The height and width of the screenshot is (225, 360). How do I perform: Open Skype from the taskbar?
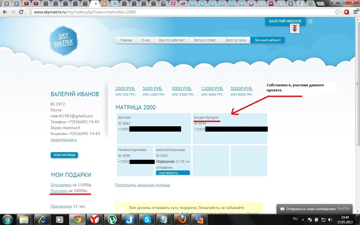click(x=147, y=219)
